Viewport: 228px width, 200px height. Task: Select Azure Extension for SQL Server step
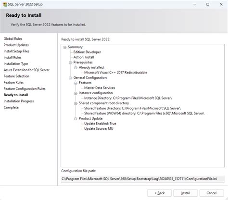click(26, 70)
